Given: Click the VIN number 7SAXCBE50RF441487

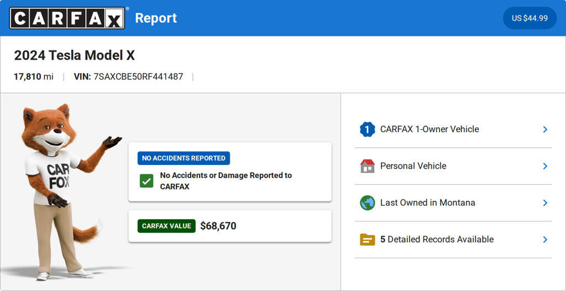Looking at the screenshot, I should pos(138,77).
